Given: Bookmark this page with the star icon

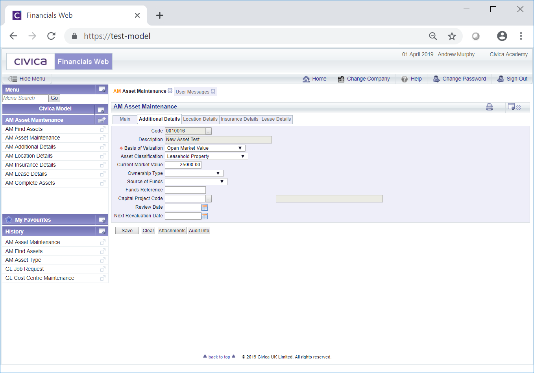Looking at the screenshot, I should tap(452, 36).
